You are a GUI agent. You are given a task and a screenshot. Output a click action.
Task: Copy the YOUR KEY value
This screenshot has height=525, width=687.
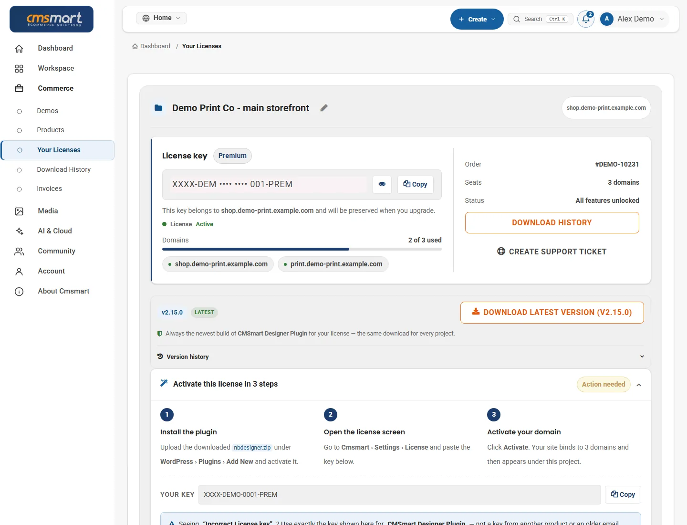tap(623, 494)
